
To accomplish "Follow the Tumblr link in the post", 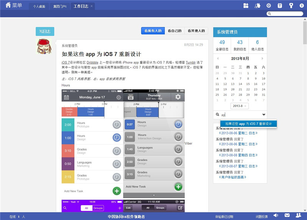I will tap(191, 62).
